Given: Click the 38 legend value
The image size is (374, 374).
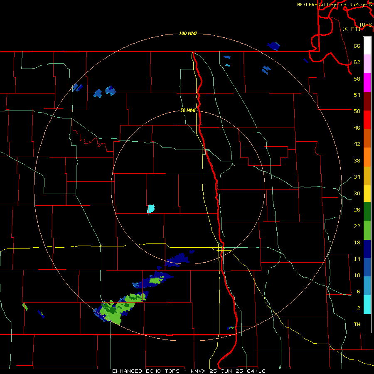Looking at the screenshot, I should tap(357, 160).
